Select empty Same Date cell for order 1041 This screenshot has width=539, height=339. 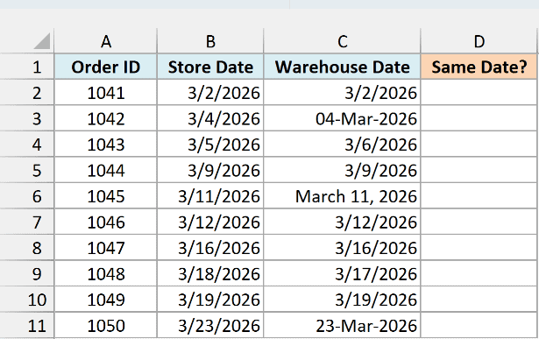click(479, 93)
